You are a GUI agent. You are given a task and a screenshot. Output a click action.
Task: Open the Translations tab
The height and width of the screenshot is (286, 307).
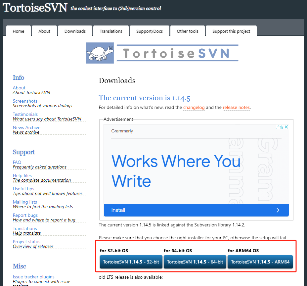coord(111,31)
